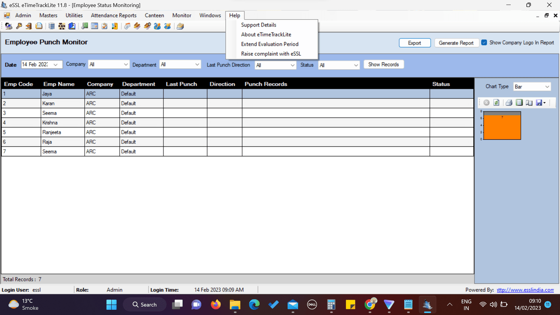Viewport: 560px width, 315px height.
Task: Toggle Show Company Logo In Report checkbox
Action: (484, 43)
